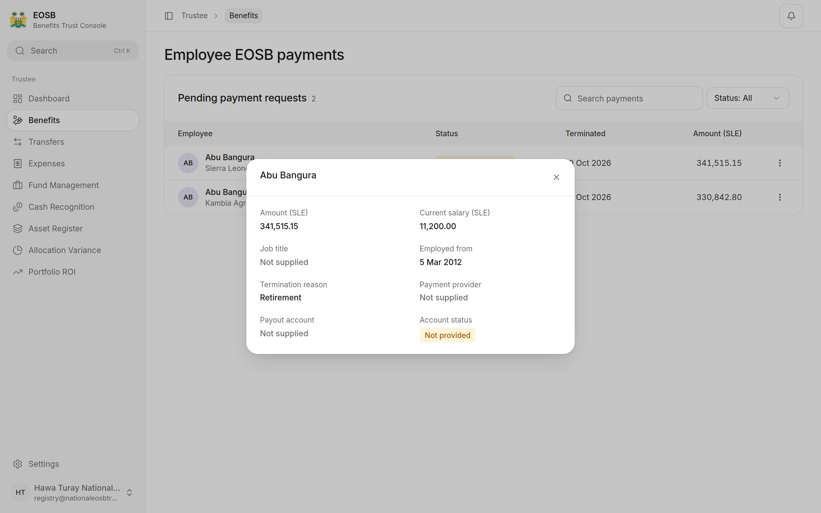Close the Abu Bangura details dialog
Screen dimensions: 821x513
556,178
